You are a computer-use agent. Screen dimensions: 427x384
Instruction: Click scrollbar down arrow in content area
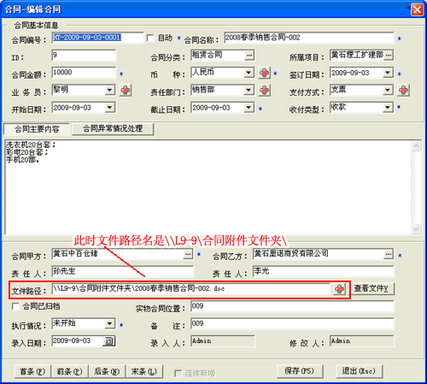click(x=416, y=228)
